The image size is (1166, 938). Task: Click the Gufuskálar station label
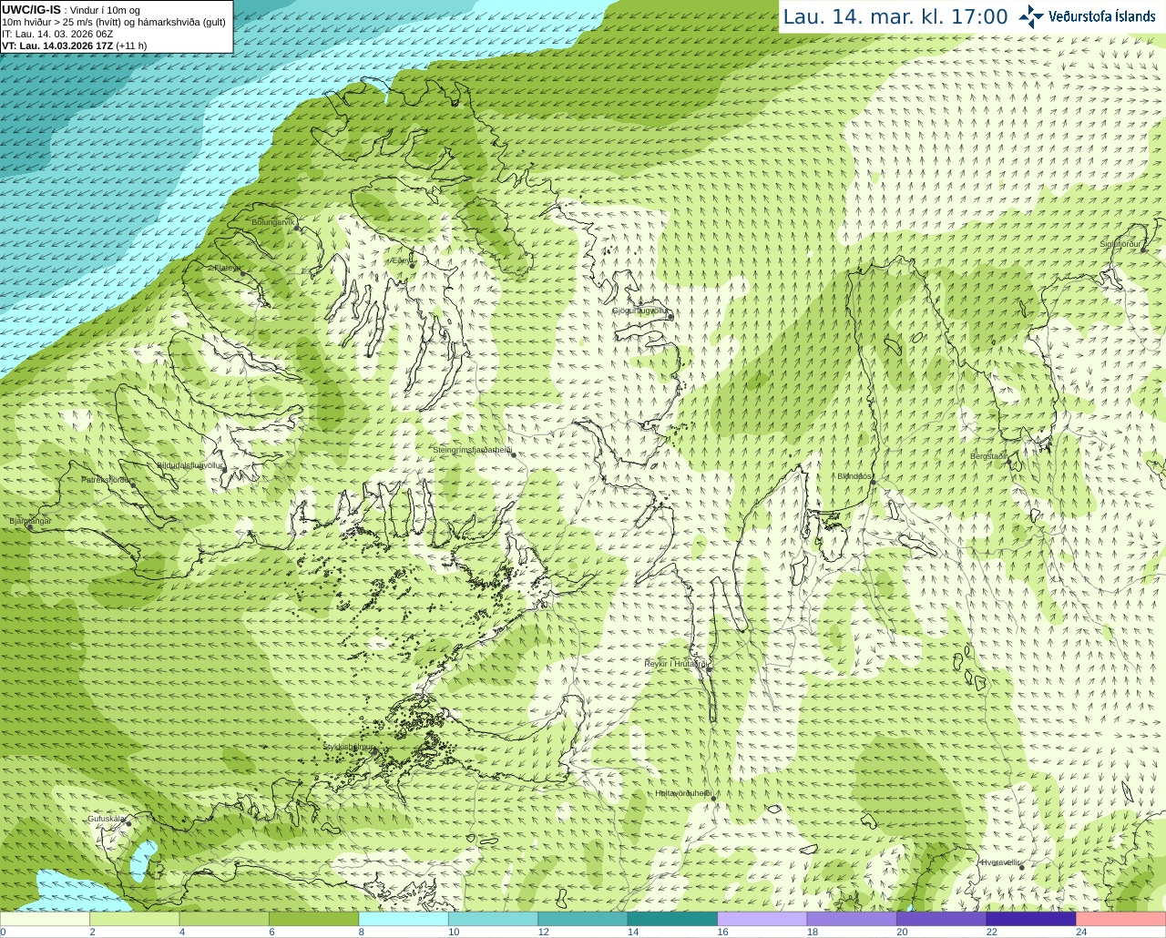(107, 819)
